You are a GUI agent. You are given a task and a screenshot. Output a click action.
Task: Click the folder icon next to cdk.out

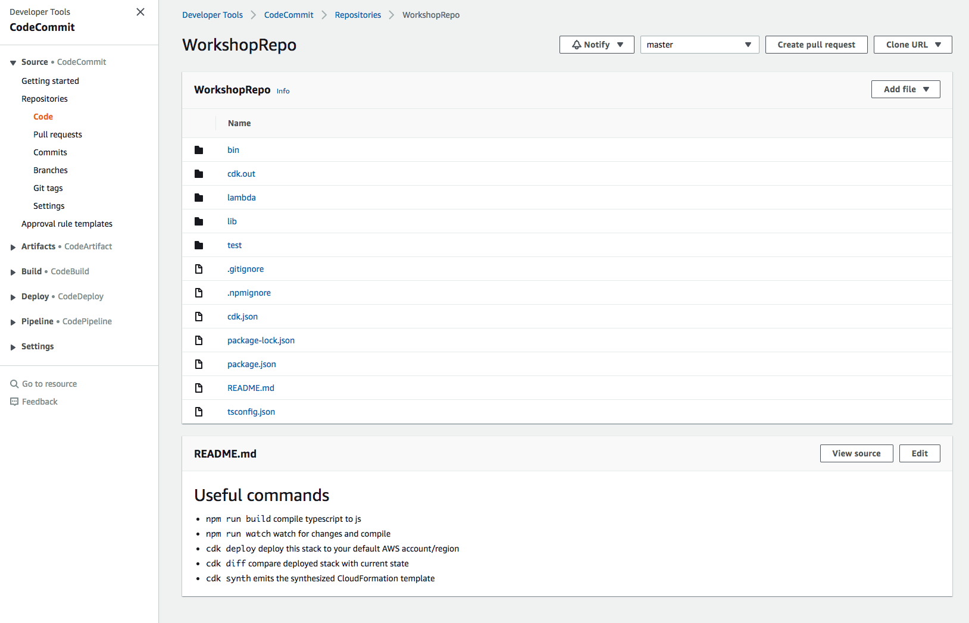tap(199, 174)
